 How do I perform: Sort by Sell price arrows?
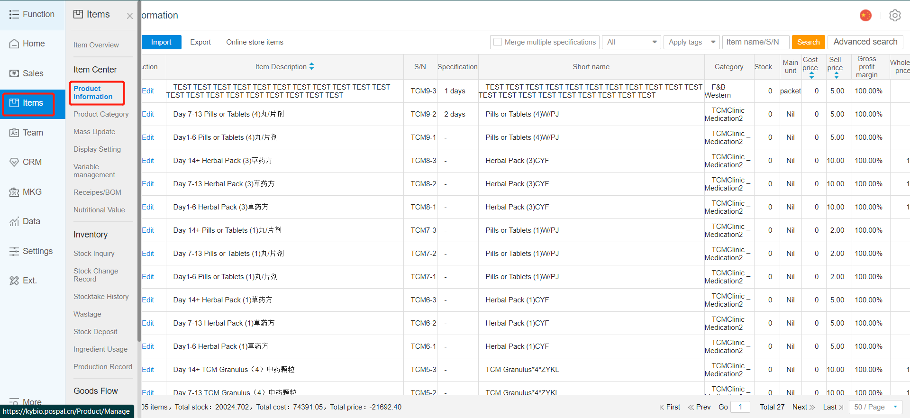836,75
